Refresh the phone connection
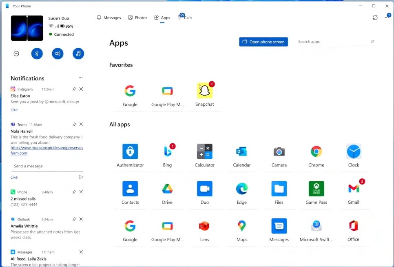The height and width of the screenshot is (267, 394). tap(375, 18)
